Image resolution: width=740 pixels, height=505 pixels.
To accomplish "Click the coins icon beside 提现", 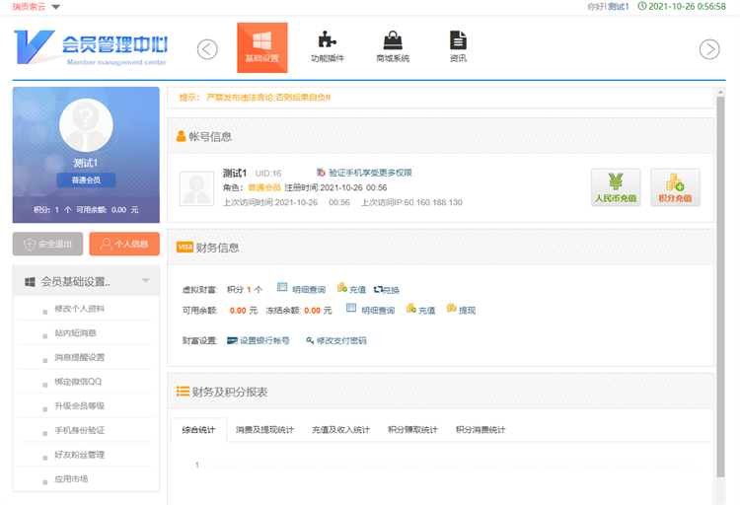I will pyautogui.click(x=452, y=308).
